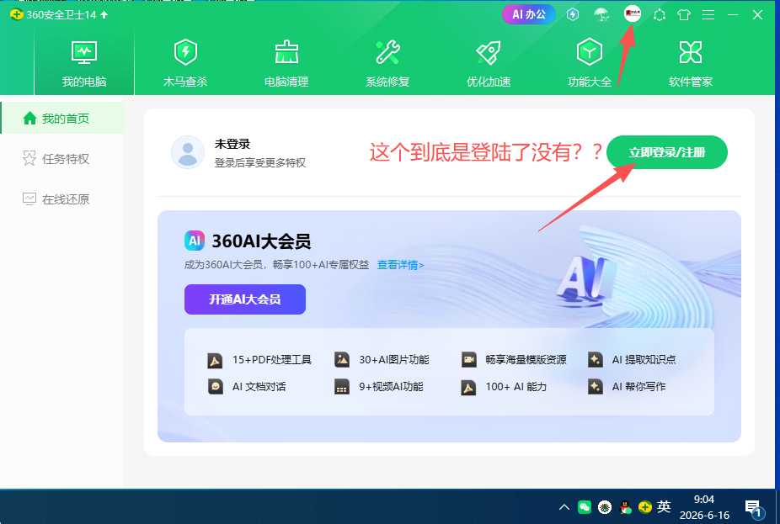This screenshot has height=524, width=780.
Task: Select 我的首页 in the sidebar
Action: coord(62,119)
